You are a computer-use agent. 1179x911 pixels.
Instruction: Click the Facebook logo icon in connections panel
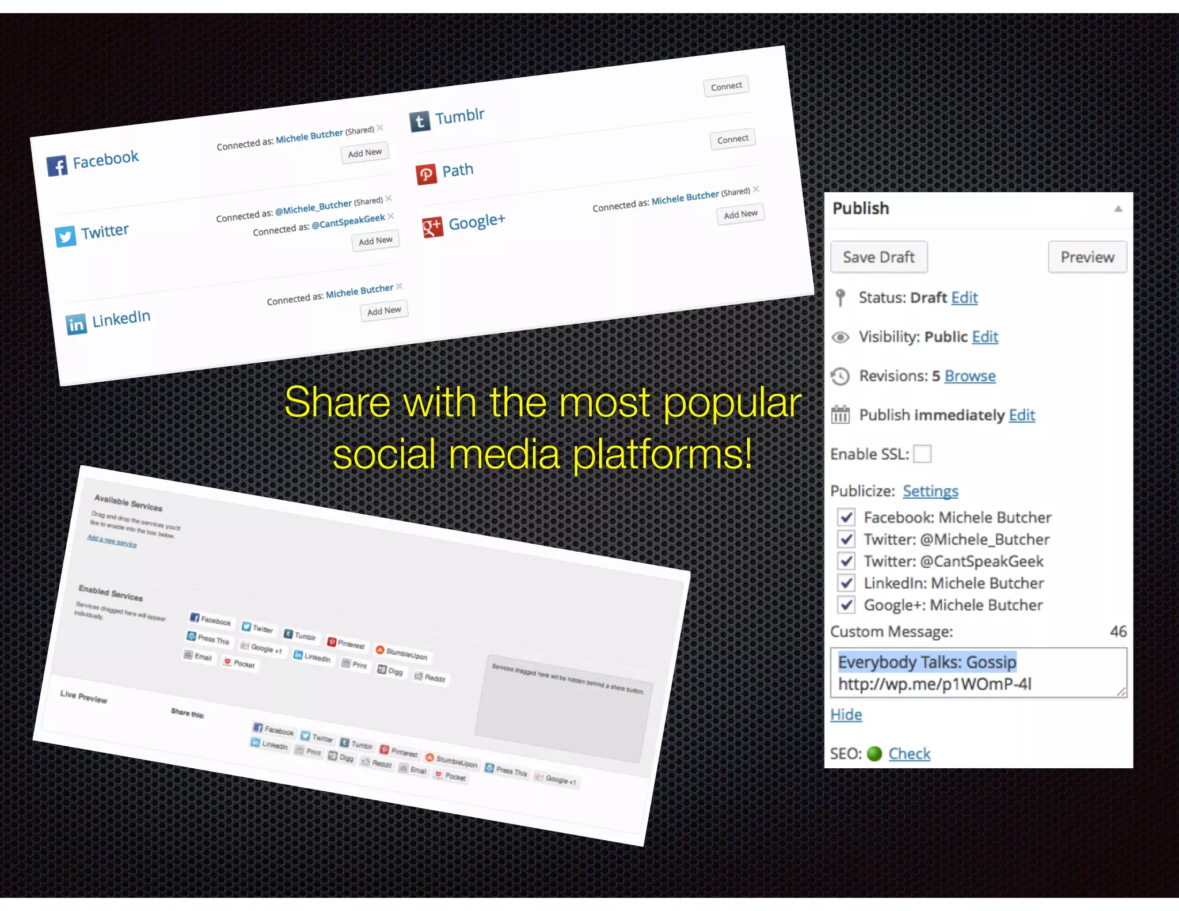(x=57, y=166)
